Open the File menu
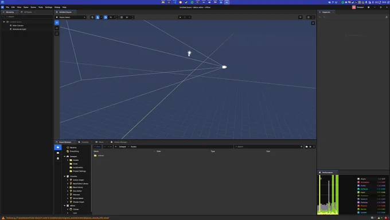 tap(7, 7)
